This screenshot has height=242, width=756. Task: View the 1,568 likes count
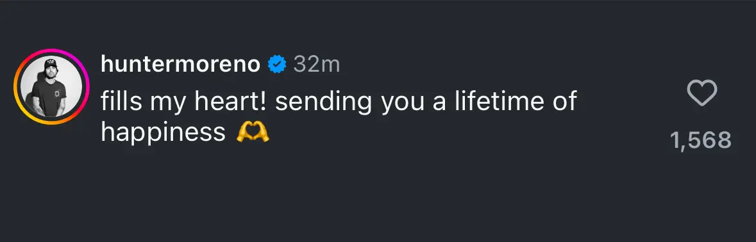(x=701, y=140)
